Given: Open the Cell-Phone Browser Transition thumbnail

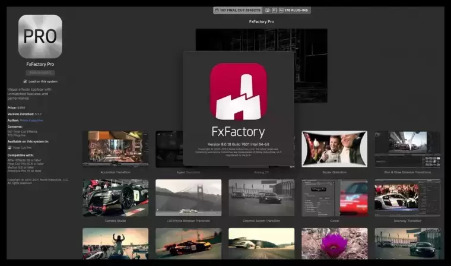Looking at the screenshot, I should (188, 198).
